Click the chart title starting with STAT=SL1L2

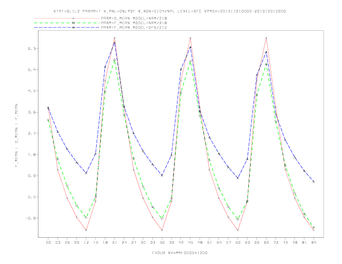[x=170, y=11]
